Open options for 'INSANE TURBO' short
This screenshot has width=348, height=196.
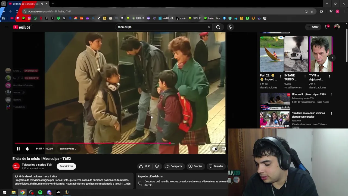(x=305, y=77)
